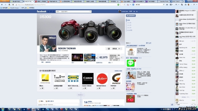Like the AirAsiaTaiwan suggested page
This screenshot has height=111, width=198.
point(99,88)
